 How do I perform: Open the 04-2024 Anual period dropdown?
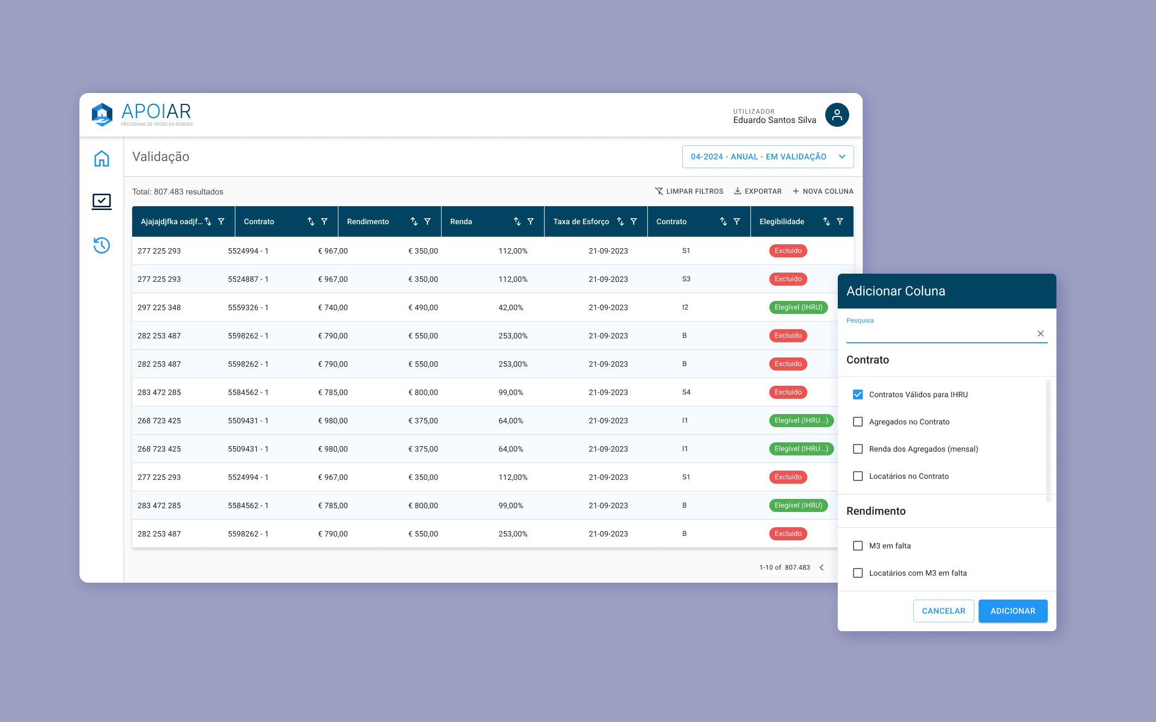click(768, 157)
